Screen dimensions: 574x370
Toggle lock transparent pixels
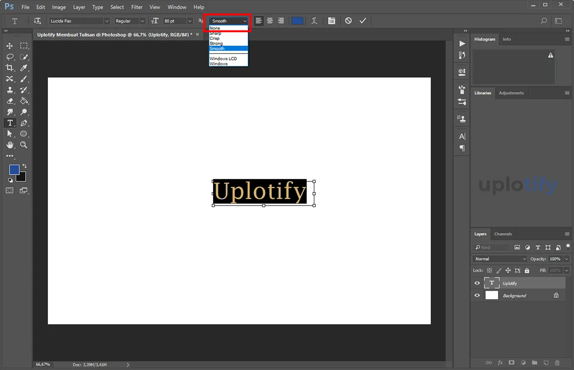489,271
